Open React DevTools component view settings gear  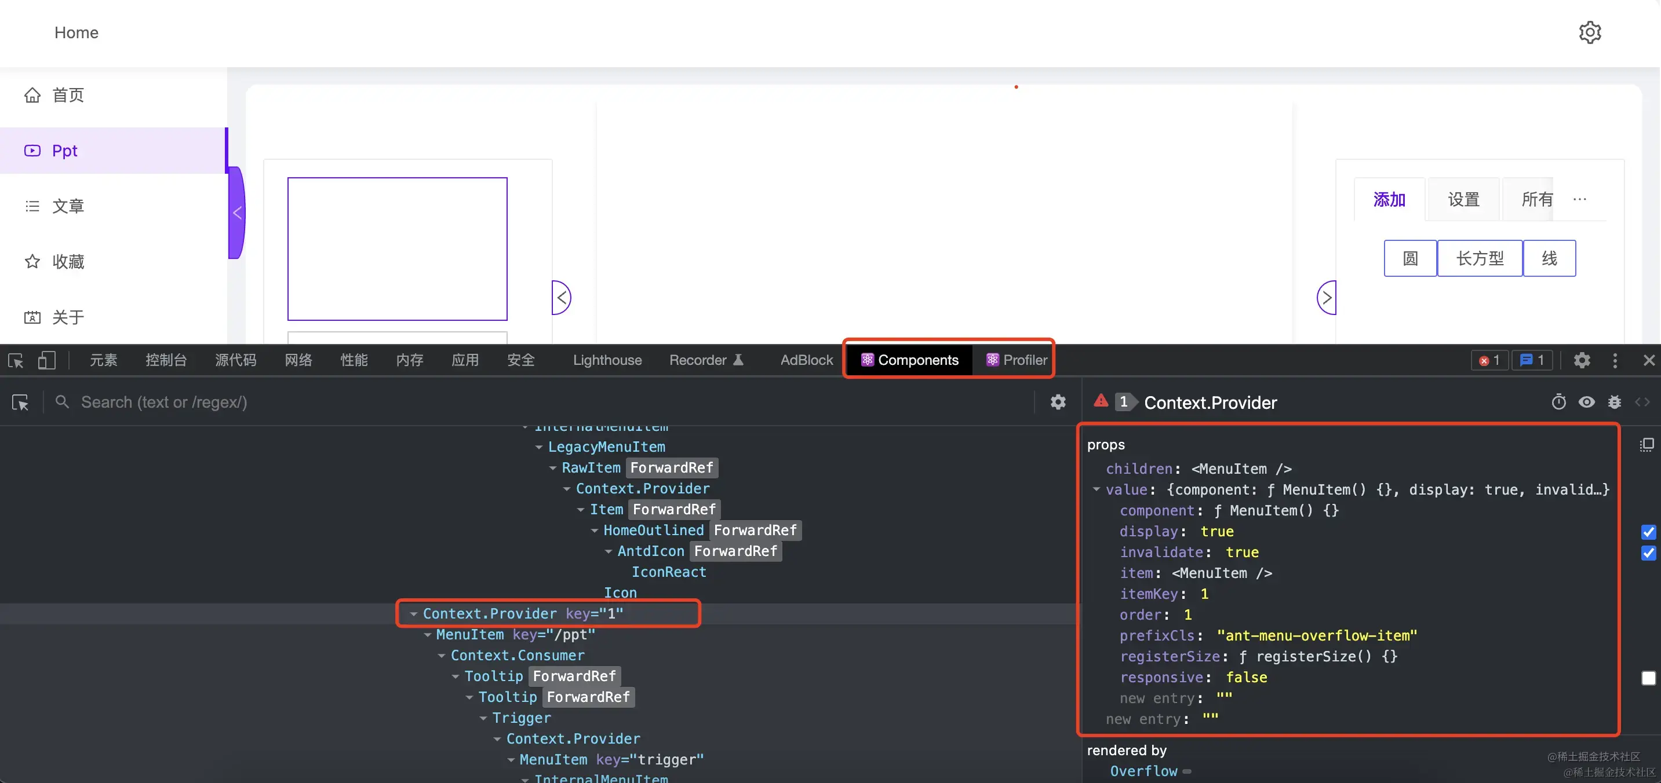tap(1058, 402)
